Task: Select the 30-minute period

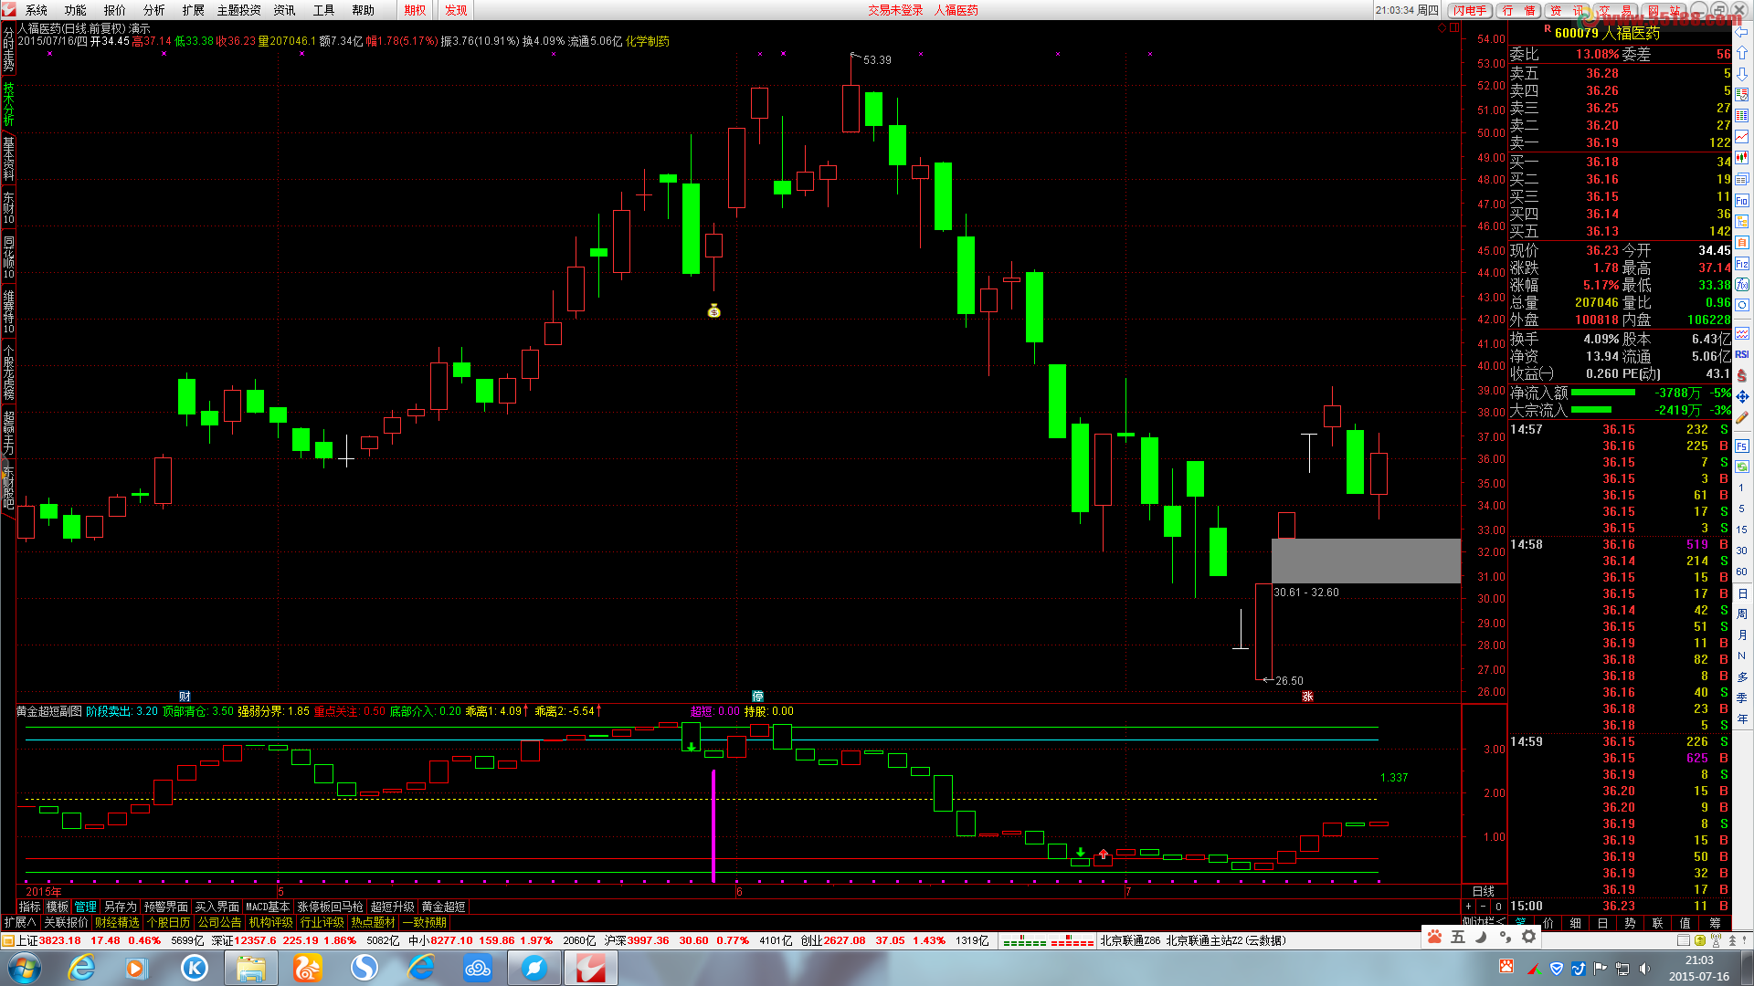Action: pos(1742,551)
